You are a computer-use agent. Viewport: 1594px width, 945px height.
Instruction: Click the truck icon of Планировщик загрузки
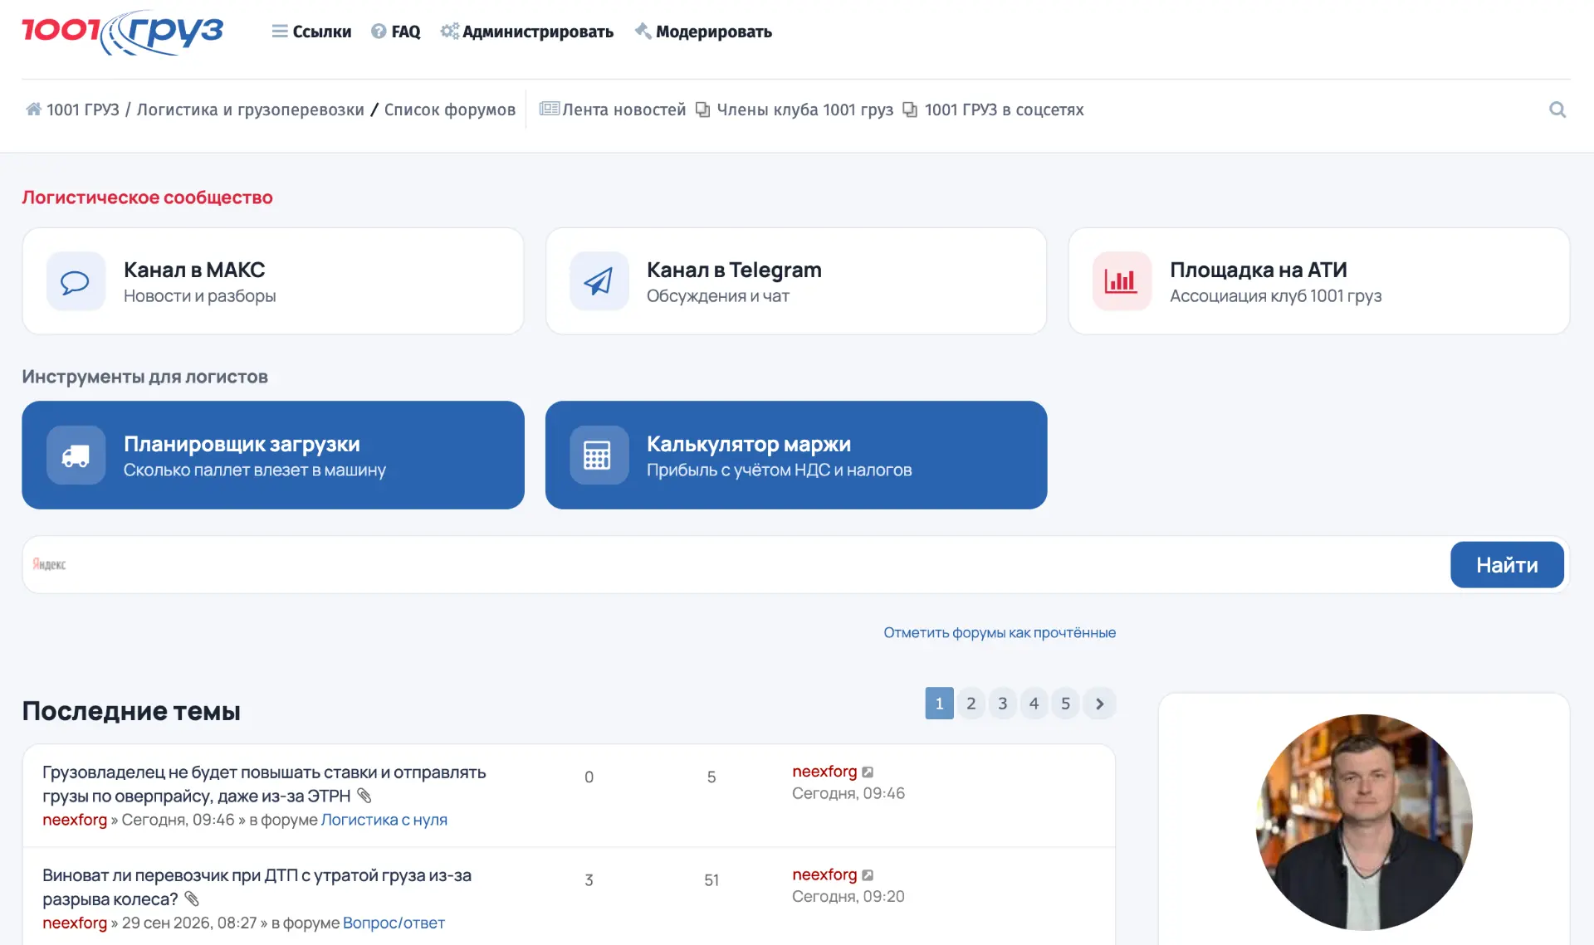[x=76, y=455]
